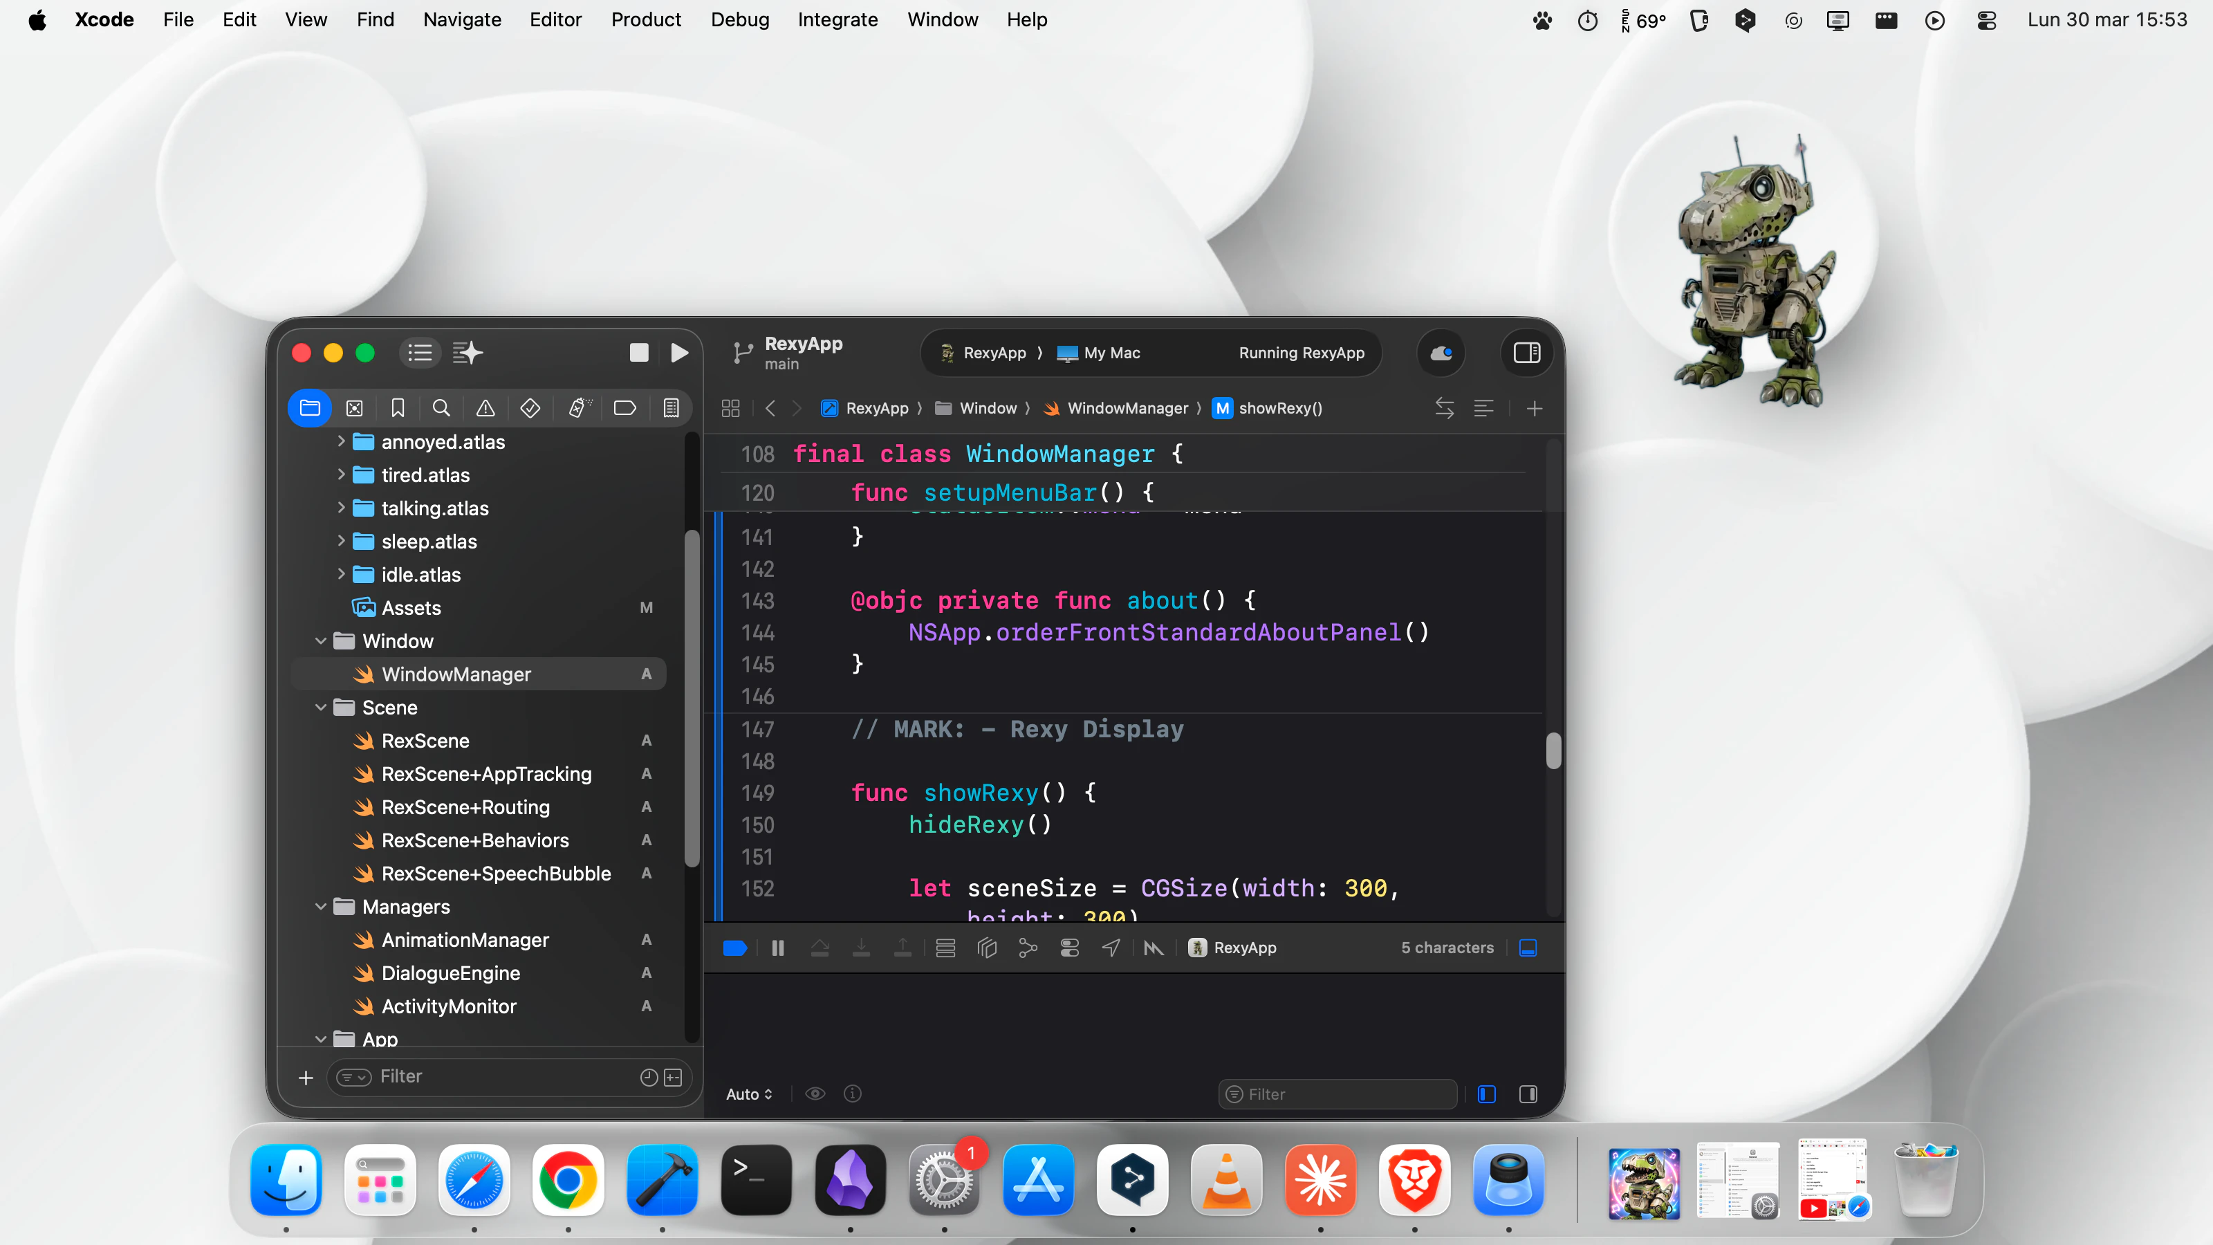Open the Issue navigator warning icon

[485, 407]
